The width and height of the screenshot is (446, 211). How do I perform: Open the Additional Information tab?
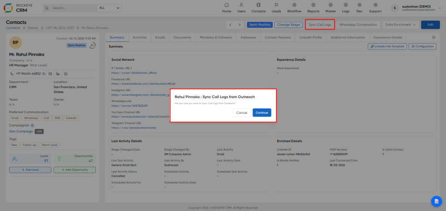348,37
